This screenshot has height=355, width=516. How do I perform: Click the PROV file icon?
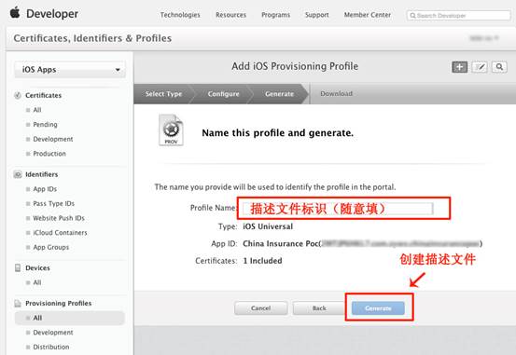click(x=171, y=130)
